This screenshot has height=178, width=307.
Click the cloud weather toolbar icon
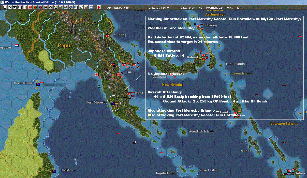click(x=91, y=7)
